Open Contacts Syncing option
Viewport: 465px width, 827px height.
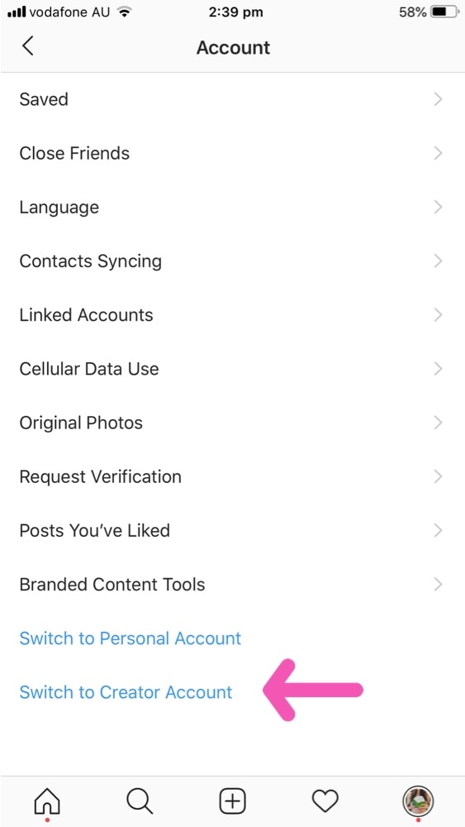pyautogui.click(x=232, y=261)
